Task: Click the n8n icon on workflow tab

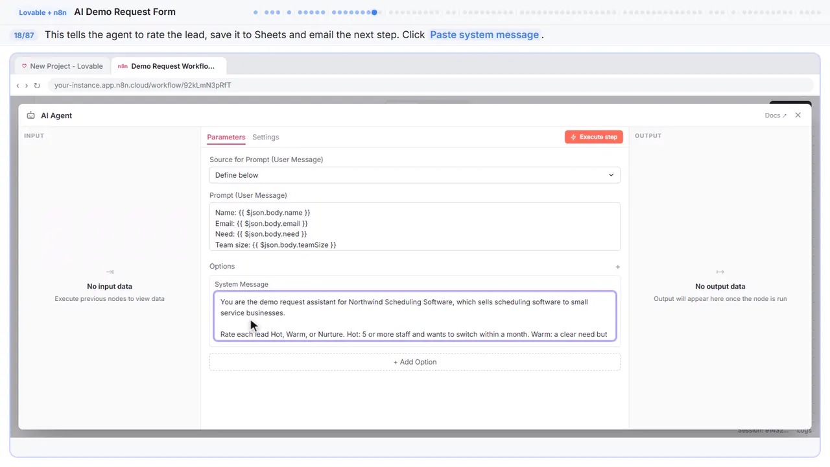Action: point(123,66)
